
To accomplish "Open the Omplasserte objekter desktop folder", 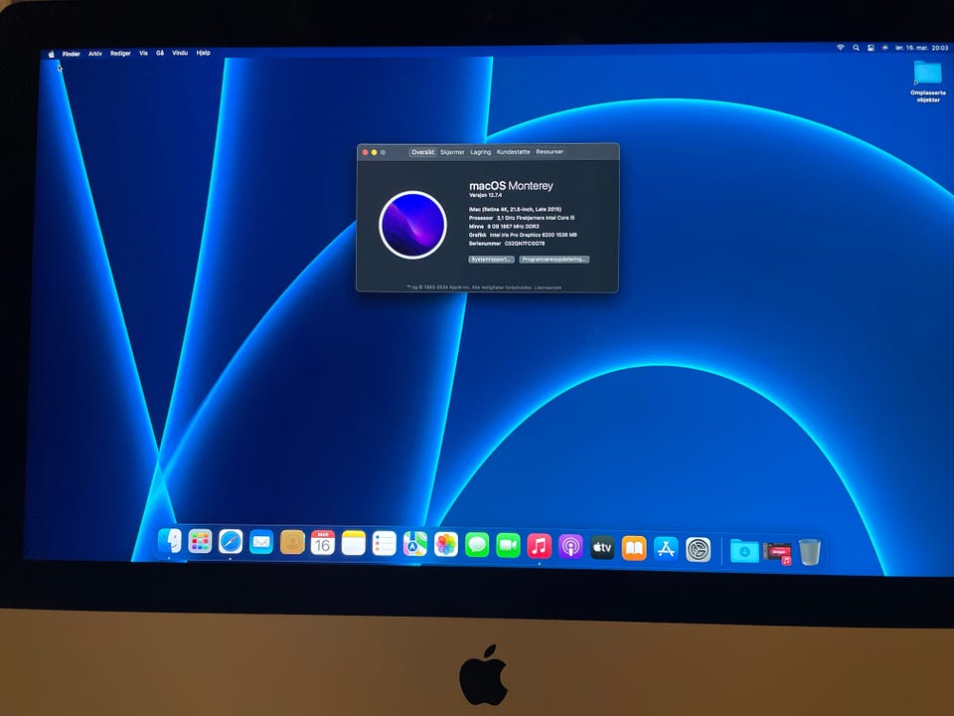I will pos(928,81).
